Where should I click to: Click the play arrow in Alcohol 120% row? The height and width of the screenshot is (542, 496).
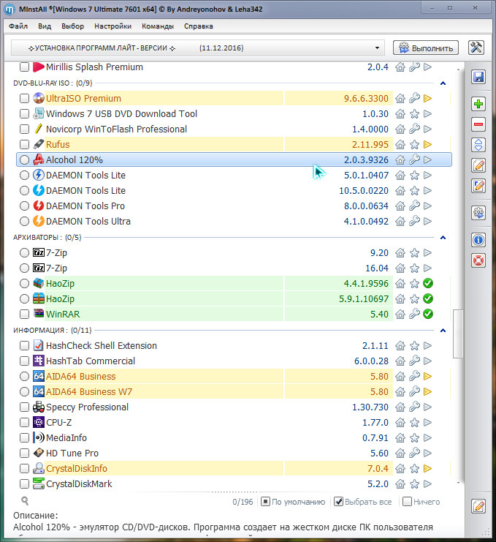(x=427, y=159)
